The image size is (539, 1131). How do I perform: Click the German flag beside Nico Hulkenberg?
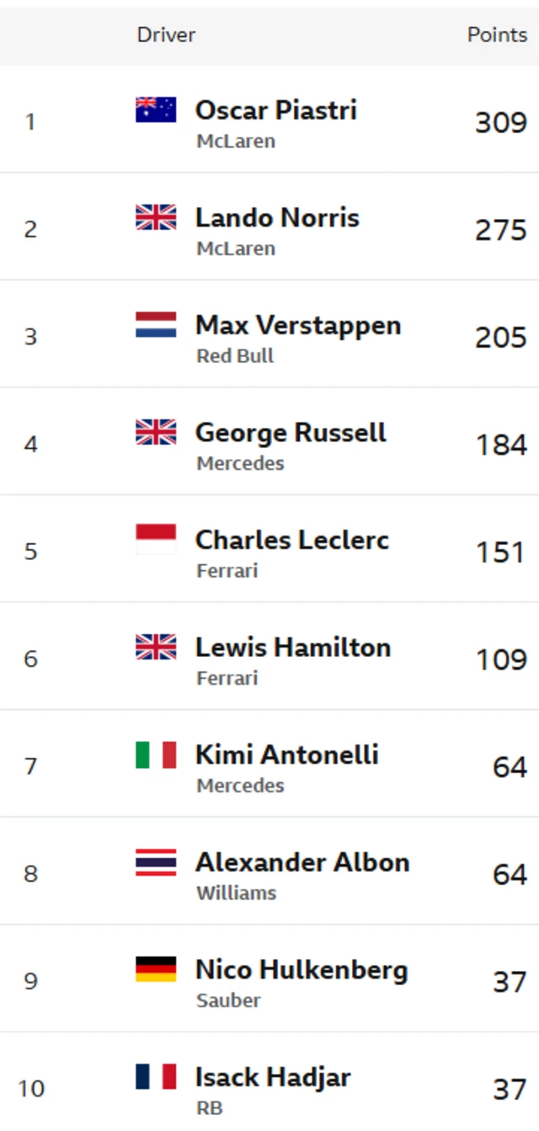[x=156, y=969]
